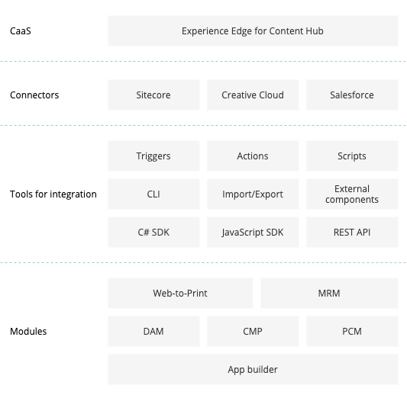The width and height of the screenshot is (407, 398).
Task: Select the External components box
Action: 352,194
